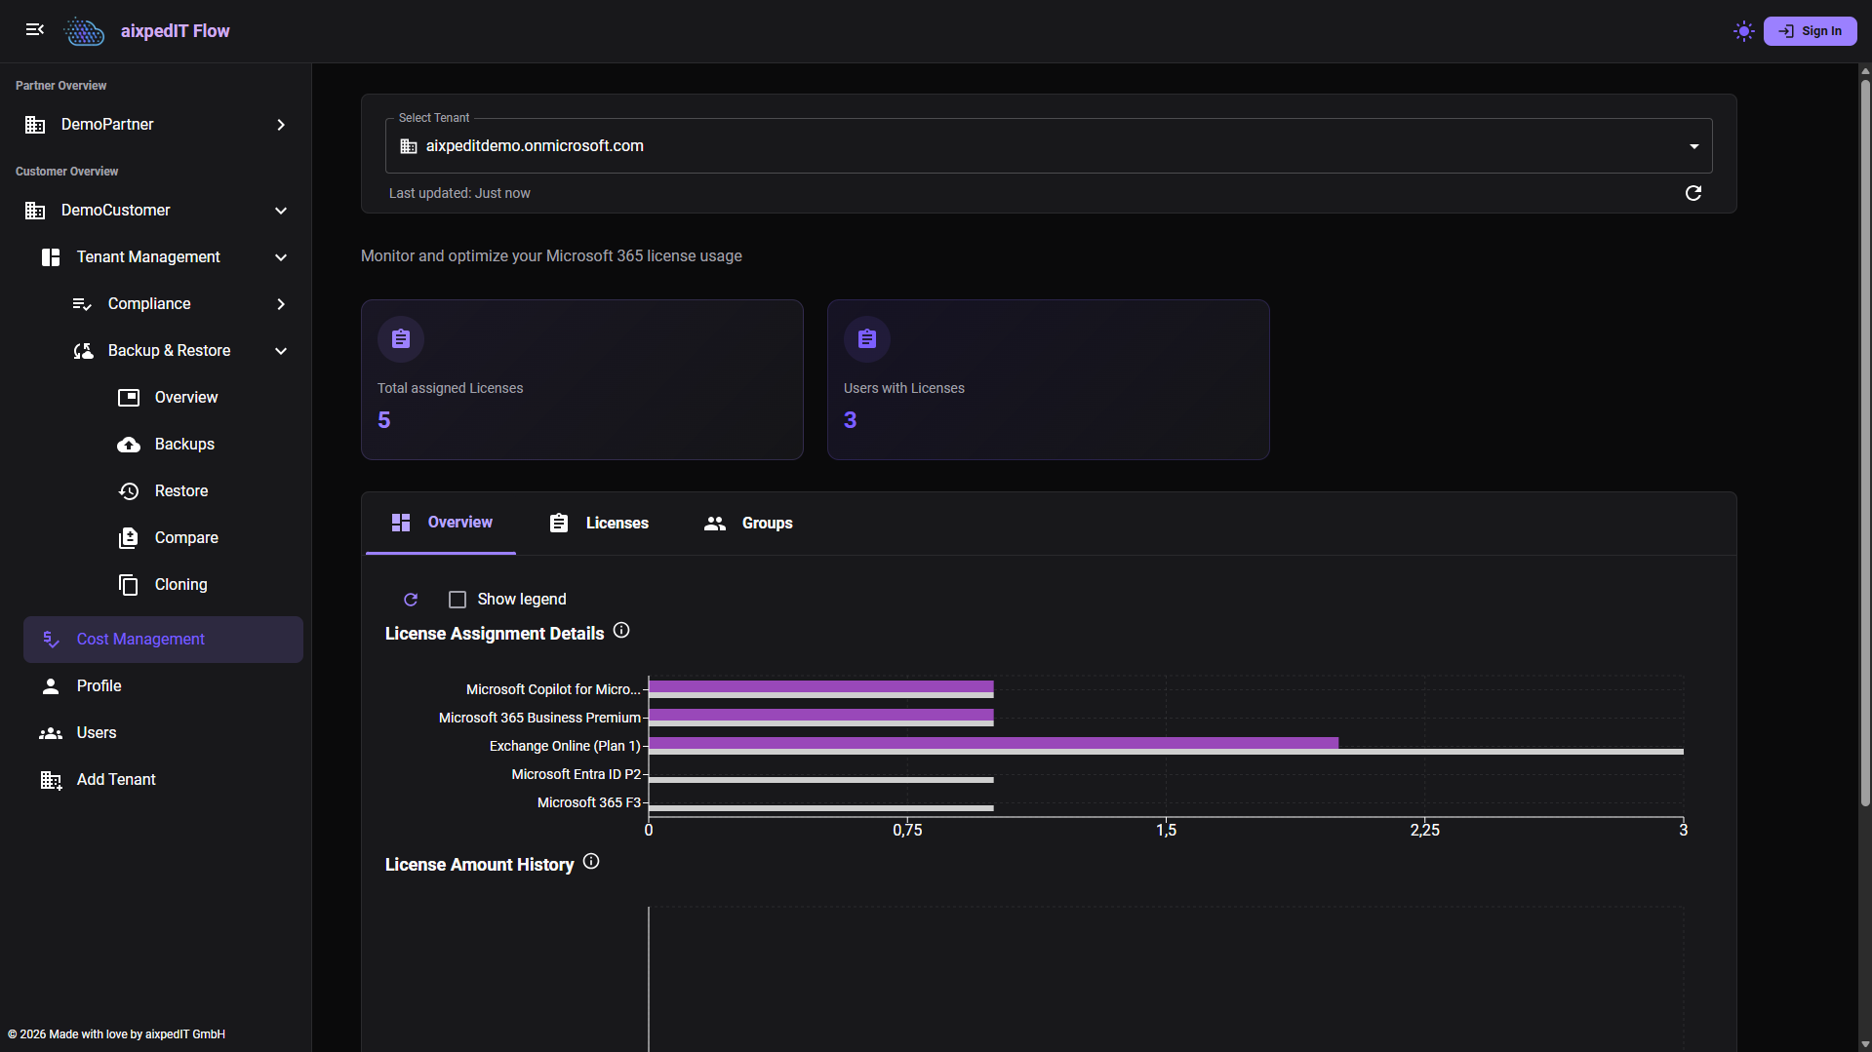Click the DemoCustomer building icon

tap(35, 211)
